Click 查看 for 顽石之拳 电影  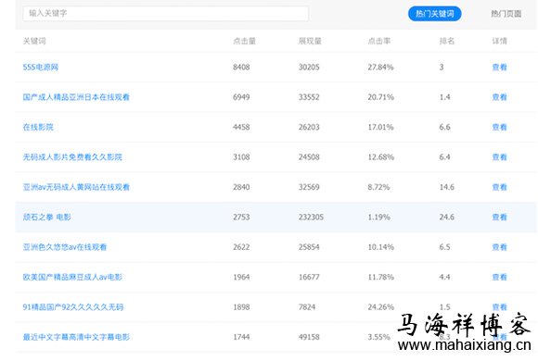(499, 218)
